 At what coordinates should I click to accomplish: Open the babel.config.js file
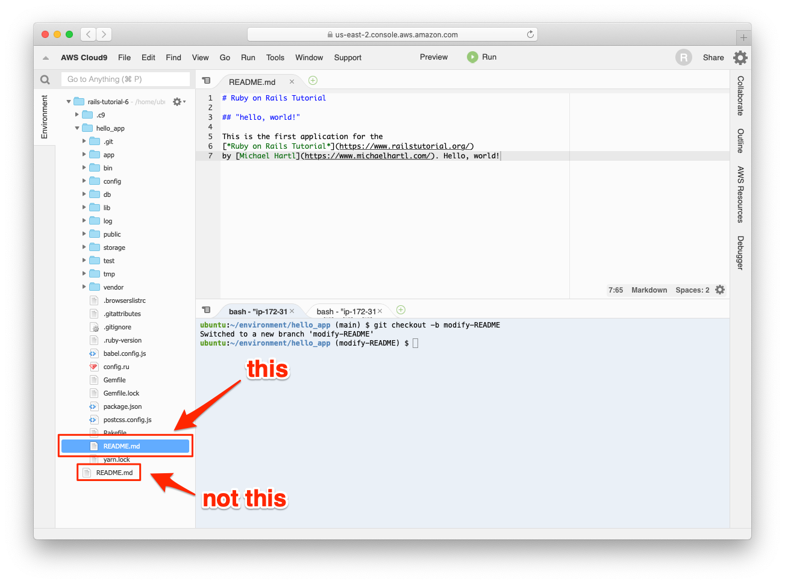point(125,353)
